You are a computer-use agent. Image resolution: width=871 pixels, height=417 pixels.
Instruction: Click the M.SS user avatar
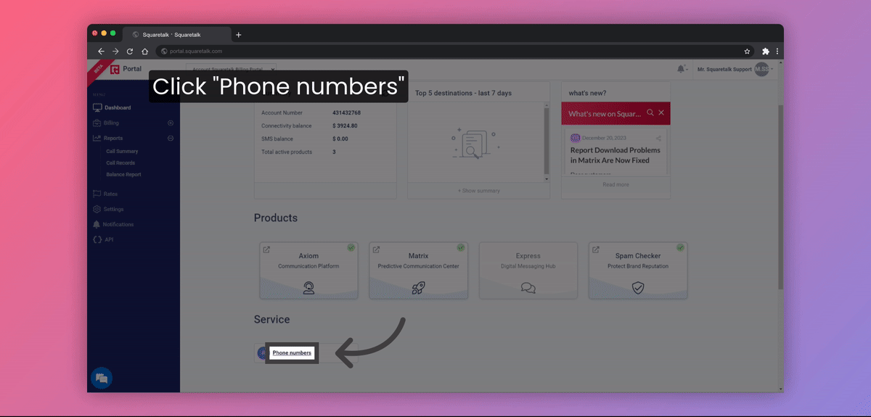click(x=761, y=70)
